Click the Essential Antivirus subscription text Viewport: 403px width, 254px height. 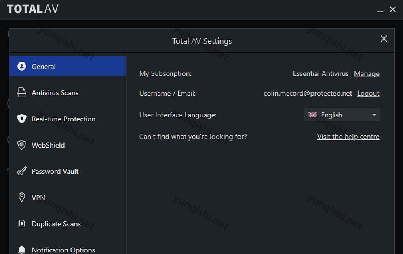coord(321,74)
